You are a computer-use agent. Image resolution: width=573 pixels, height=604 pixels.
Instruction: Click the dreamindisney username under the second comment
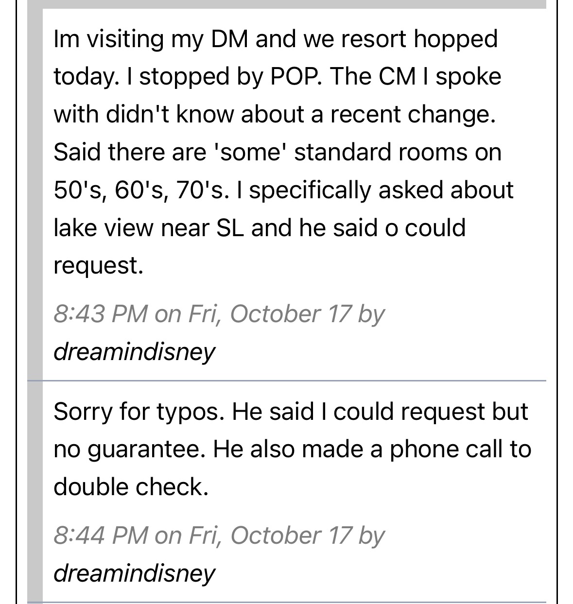coord(134,573)
